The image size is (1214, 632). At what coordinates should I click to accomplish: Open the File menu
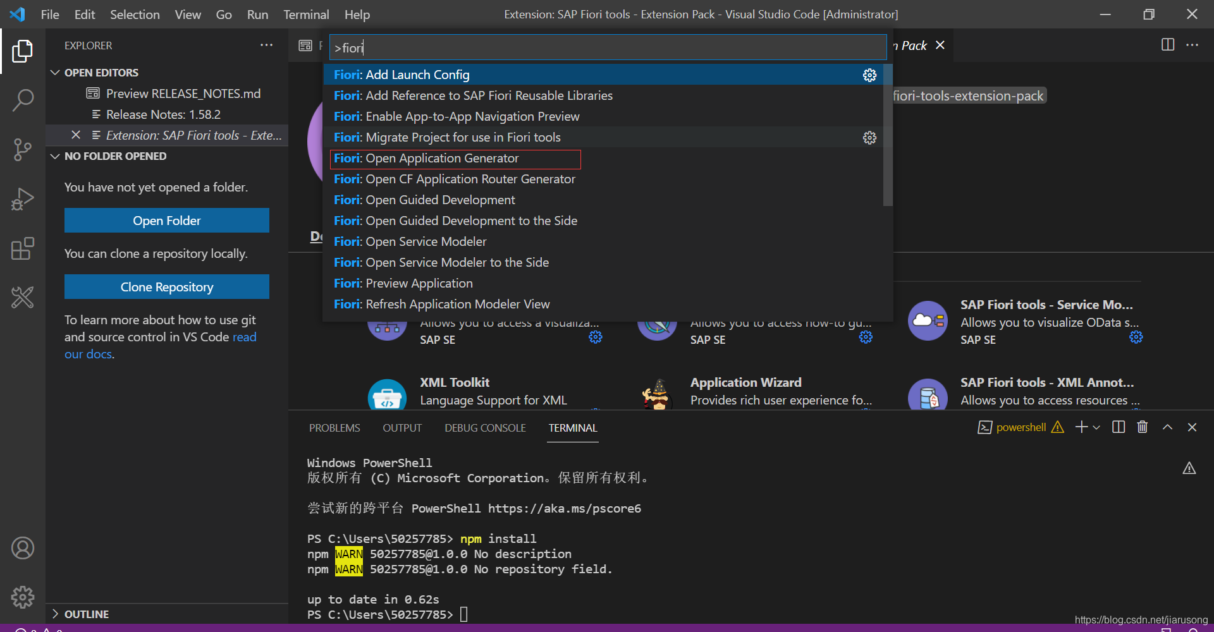click(50, 14)
